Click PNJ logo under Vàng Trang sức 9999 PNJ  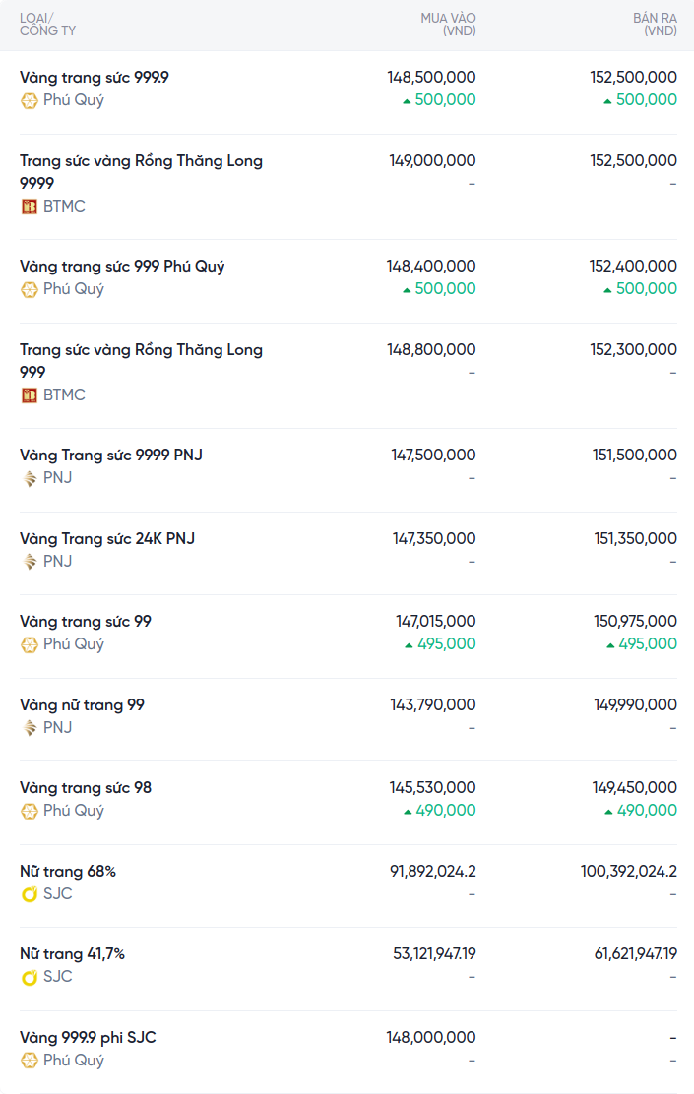click(x=30, y=478)
